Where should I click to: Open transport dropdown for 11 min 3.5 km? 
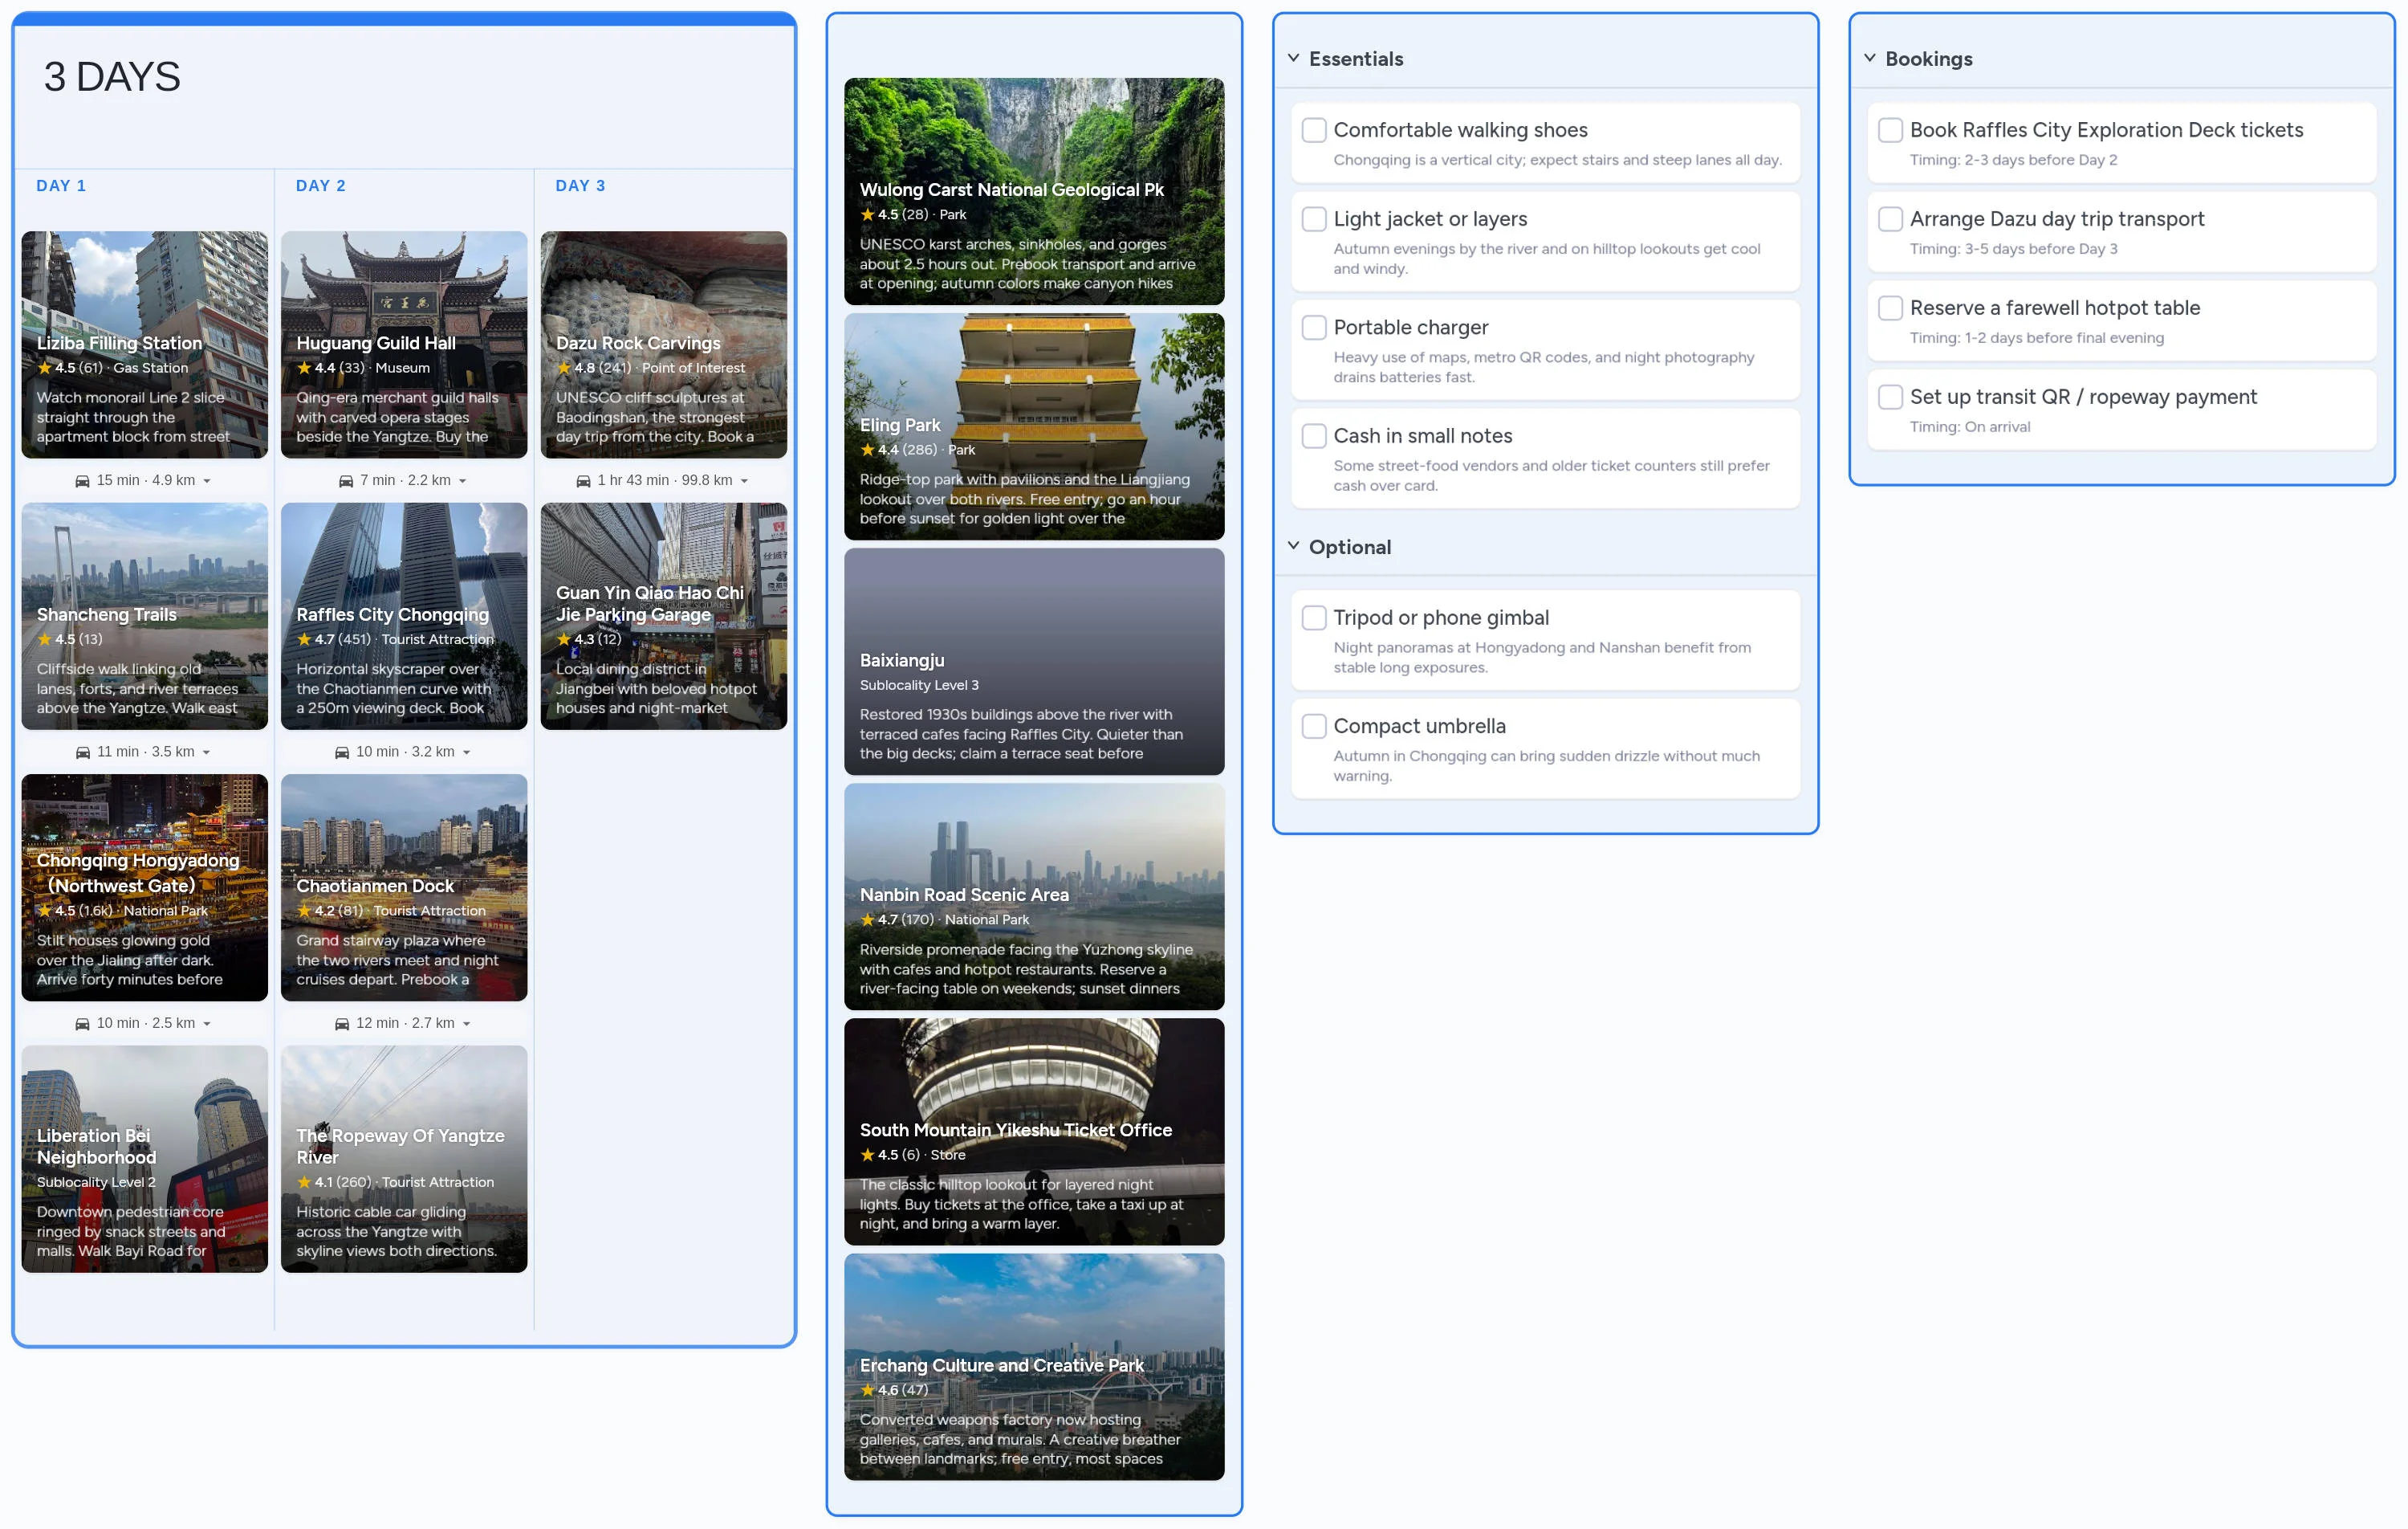pyautogui.click(x=207, y=752)
